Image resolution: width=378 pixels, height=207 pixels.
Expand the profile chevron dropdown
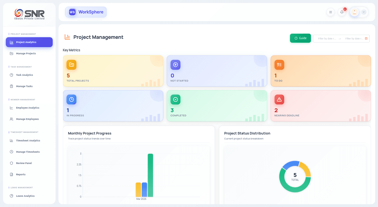[x=364, y=12]
